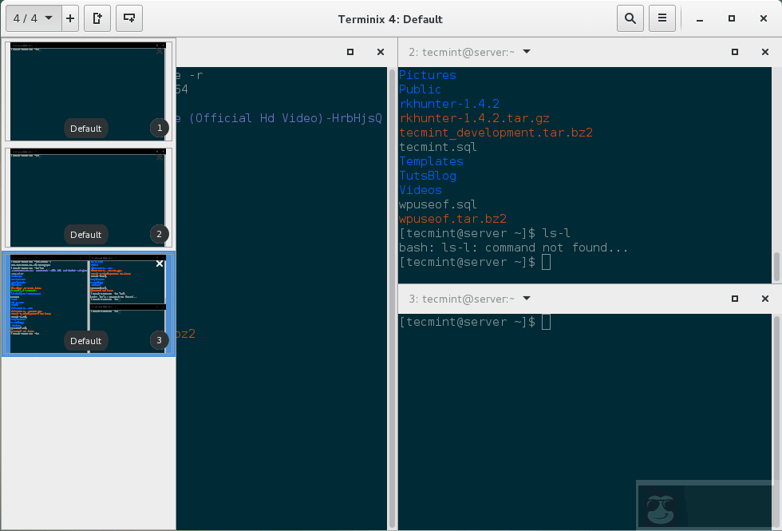
Task: Close session 3 from its thumbnail
Action: click(159, 264)
